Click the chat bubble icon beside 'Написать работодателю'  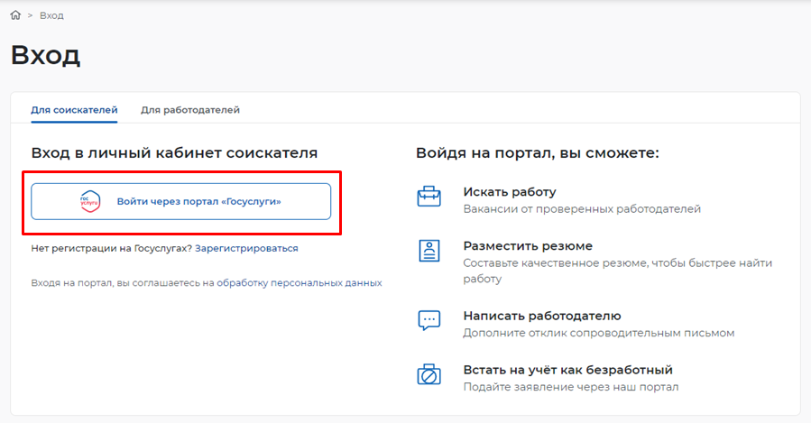429,320
